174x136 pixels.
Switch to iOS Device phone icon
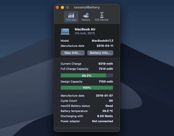click(102, 15)
